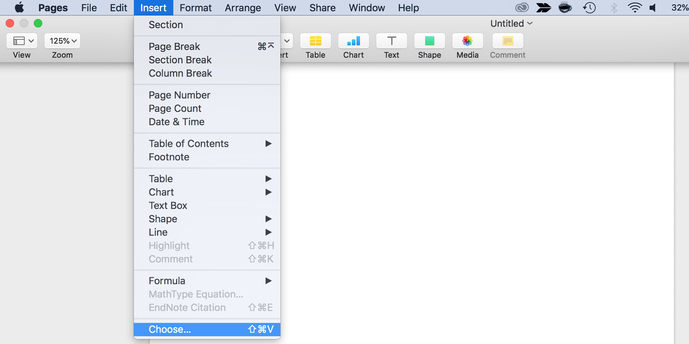Image resolution: width=689 pixels, height=344 pixels.
Task: Expand the Shape submenu in Insert menu
Action: pyautogui.click(x=163, y=219)
